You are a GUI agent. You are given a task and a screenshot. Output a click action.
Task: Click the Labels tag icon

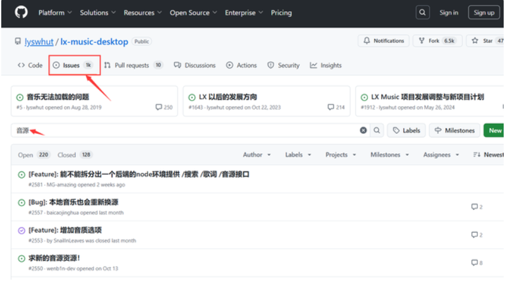pyautogui.click(x=396, y=131)
